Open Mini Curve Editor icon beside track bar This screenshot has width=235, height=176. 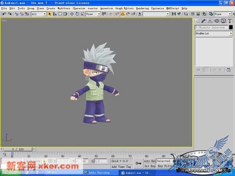[4, 155]
